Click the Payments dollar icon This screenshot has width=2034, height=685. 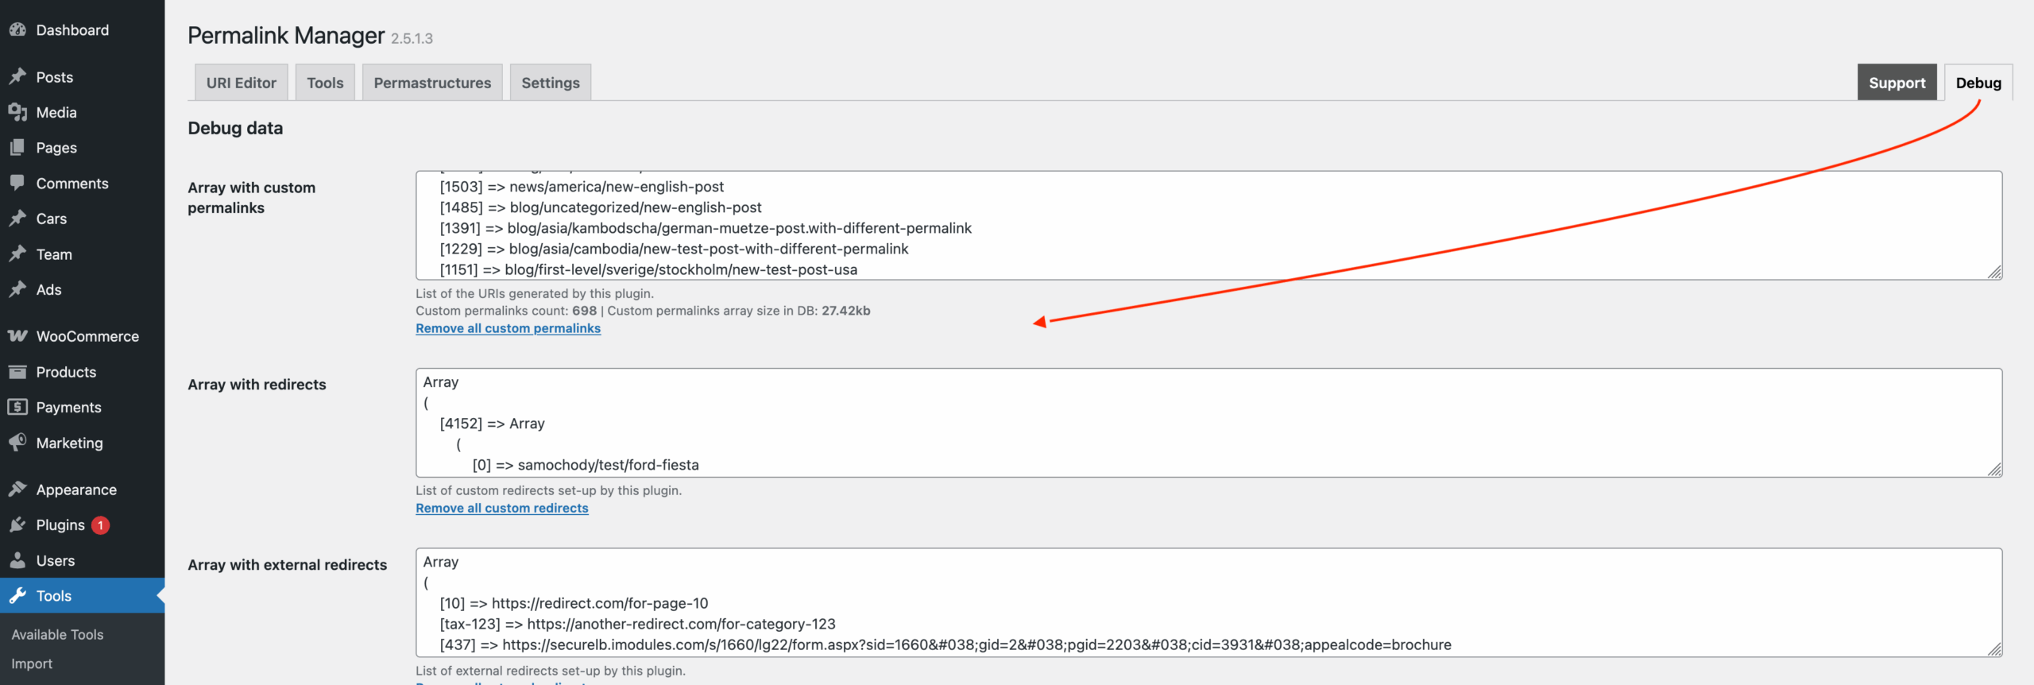[x=17, y=407]
